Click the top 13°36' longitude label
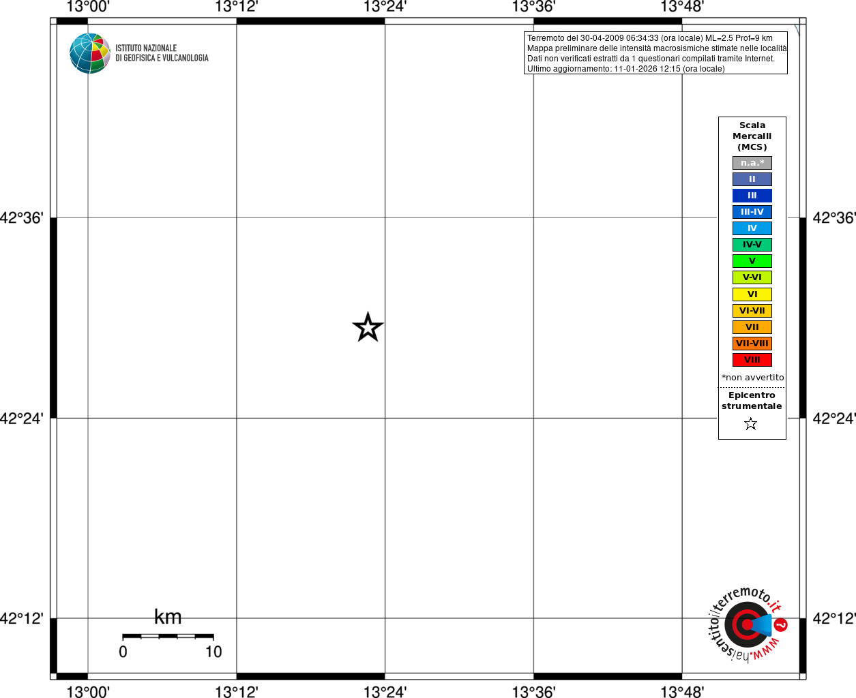The height and width of the screenshot is (698, 856). pyautogui.click(x=534, y=7)
